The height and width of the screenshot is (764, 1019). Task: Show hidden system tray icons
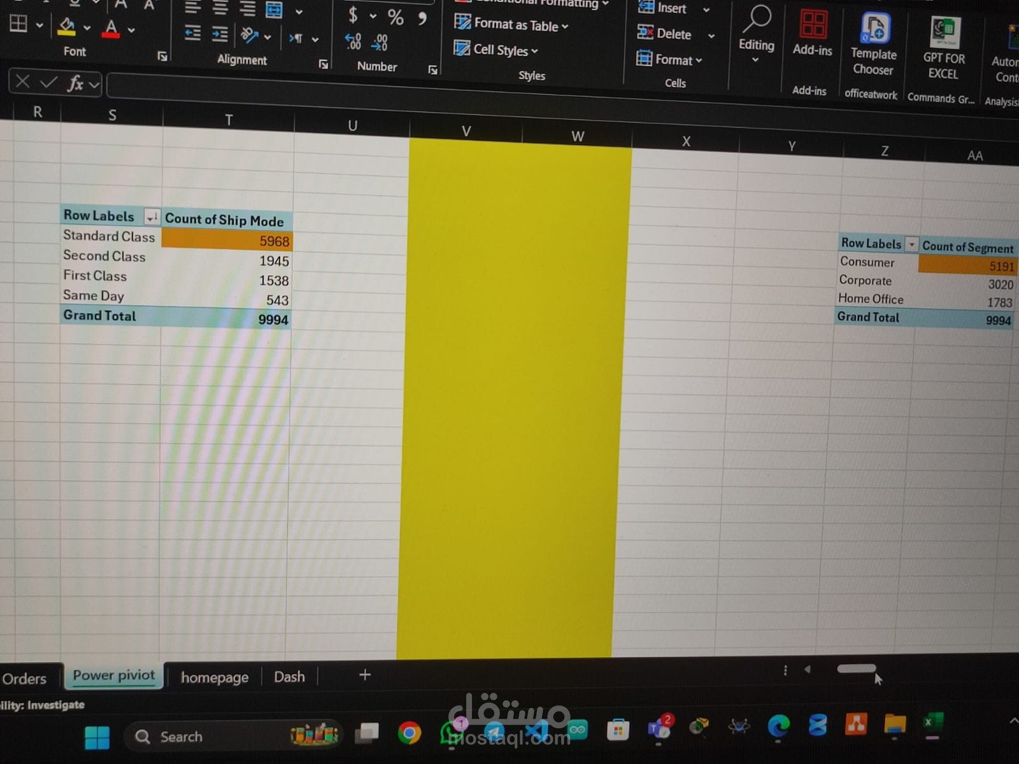click(1013, 721)
